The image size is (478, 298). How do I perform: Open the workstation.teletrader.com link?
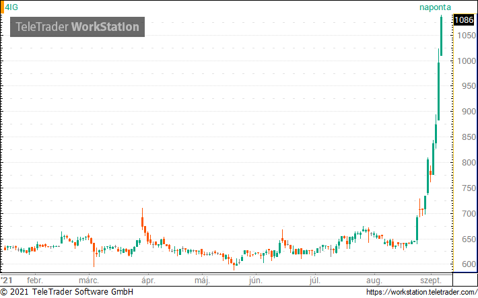coord(421,292)
